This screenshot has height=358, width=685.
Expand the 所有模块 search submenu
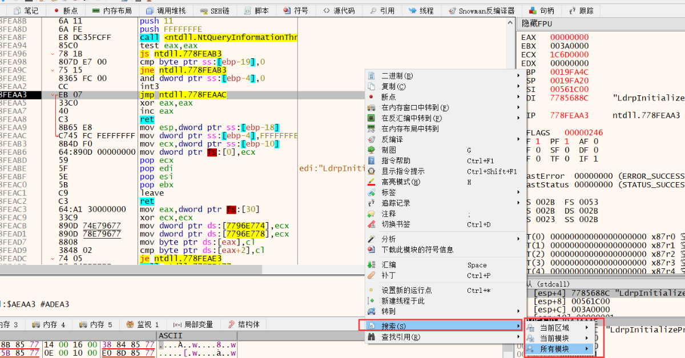554,350
